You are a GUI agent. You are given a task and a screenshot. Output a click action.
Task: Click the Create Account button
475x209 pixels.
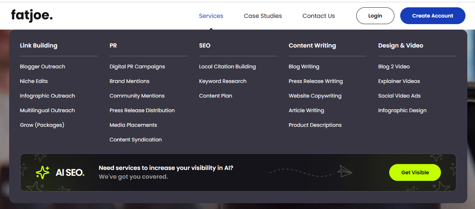pos(432,16)
